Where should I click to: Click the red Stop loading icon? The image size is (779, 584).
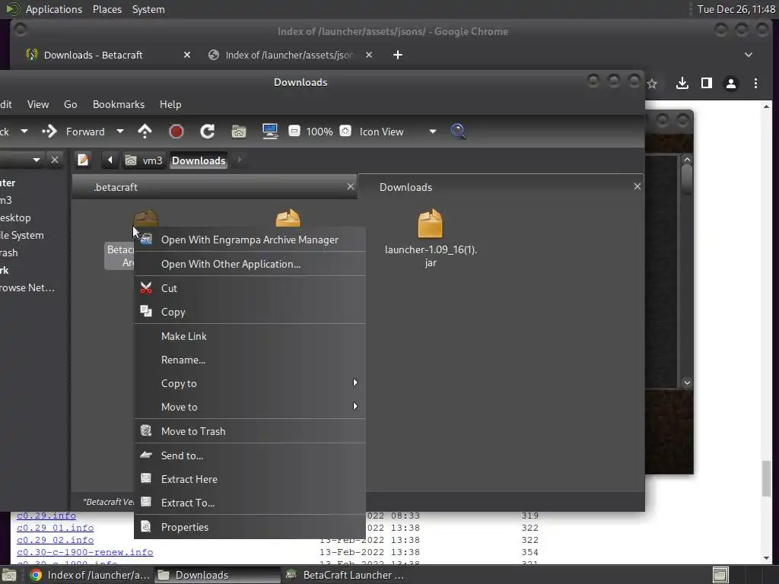pyautogui.click(x=176, y=132)
